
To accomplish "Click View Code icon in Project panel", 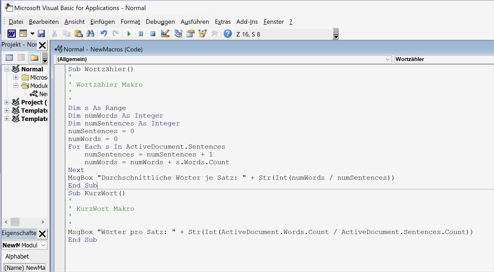I will 9,58.
